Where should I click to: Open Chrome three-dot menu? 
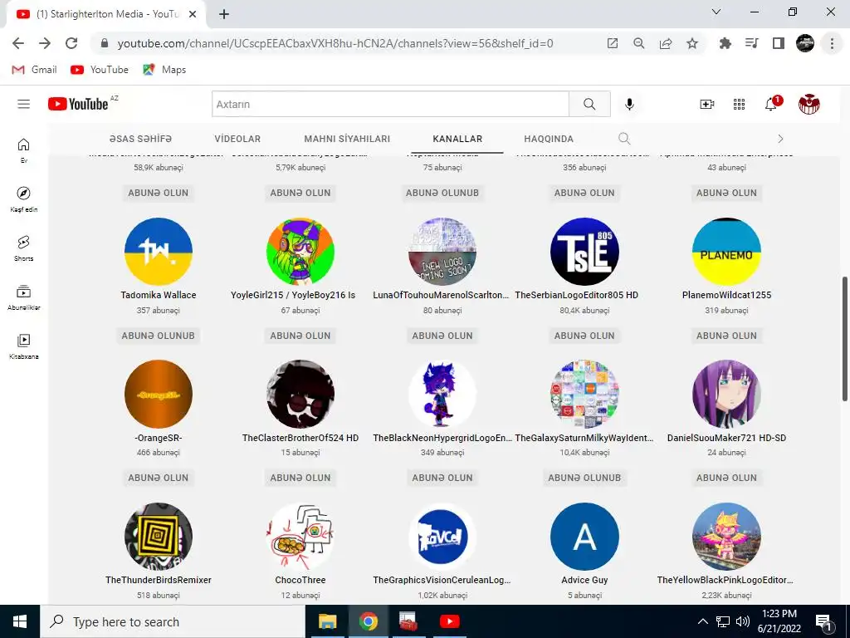(x=832, y=43)
